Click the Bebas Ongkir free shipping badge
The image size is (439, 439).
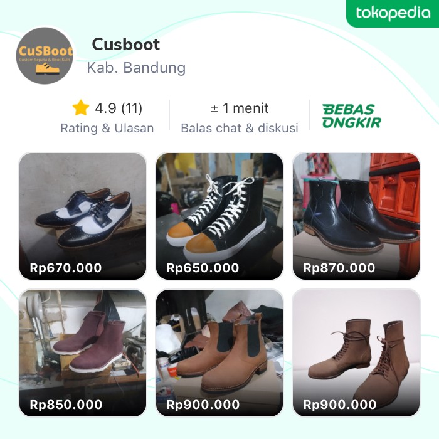coord(352,116)
